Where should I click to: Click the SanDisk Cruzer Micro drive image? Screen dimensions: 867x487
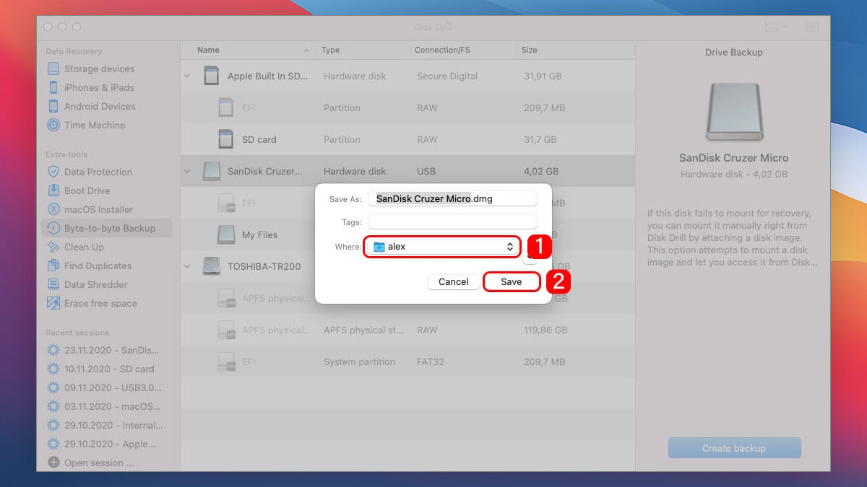[733, 112]
